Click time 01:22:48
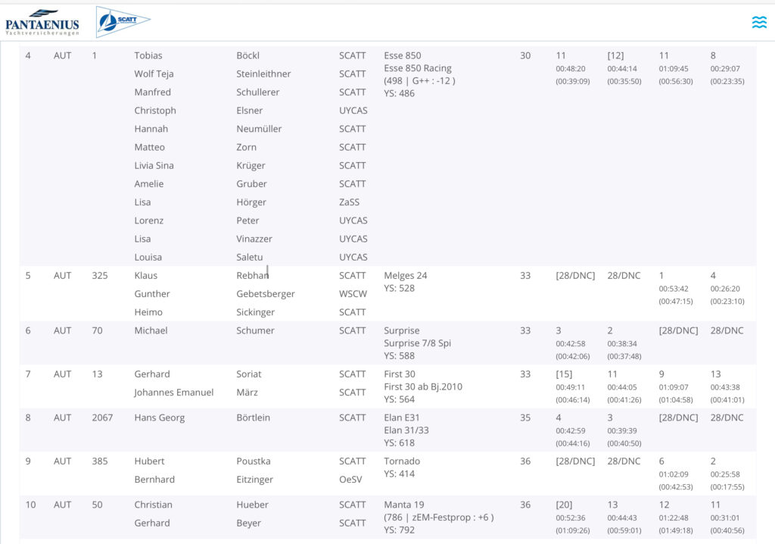Screen dimensions: 775x544 click(x=673, y=517)
